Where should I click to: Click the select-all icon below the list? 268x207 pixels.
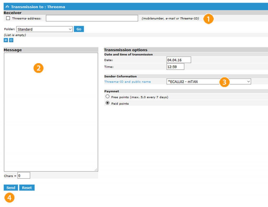[x=6, y=40]
